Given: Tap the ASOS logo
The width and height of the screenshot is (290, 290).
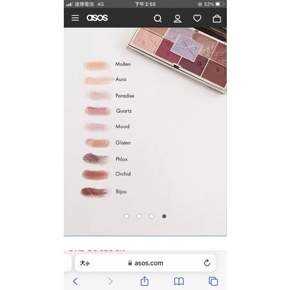Looking at the screenshot, I should point(97,18).
